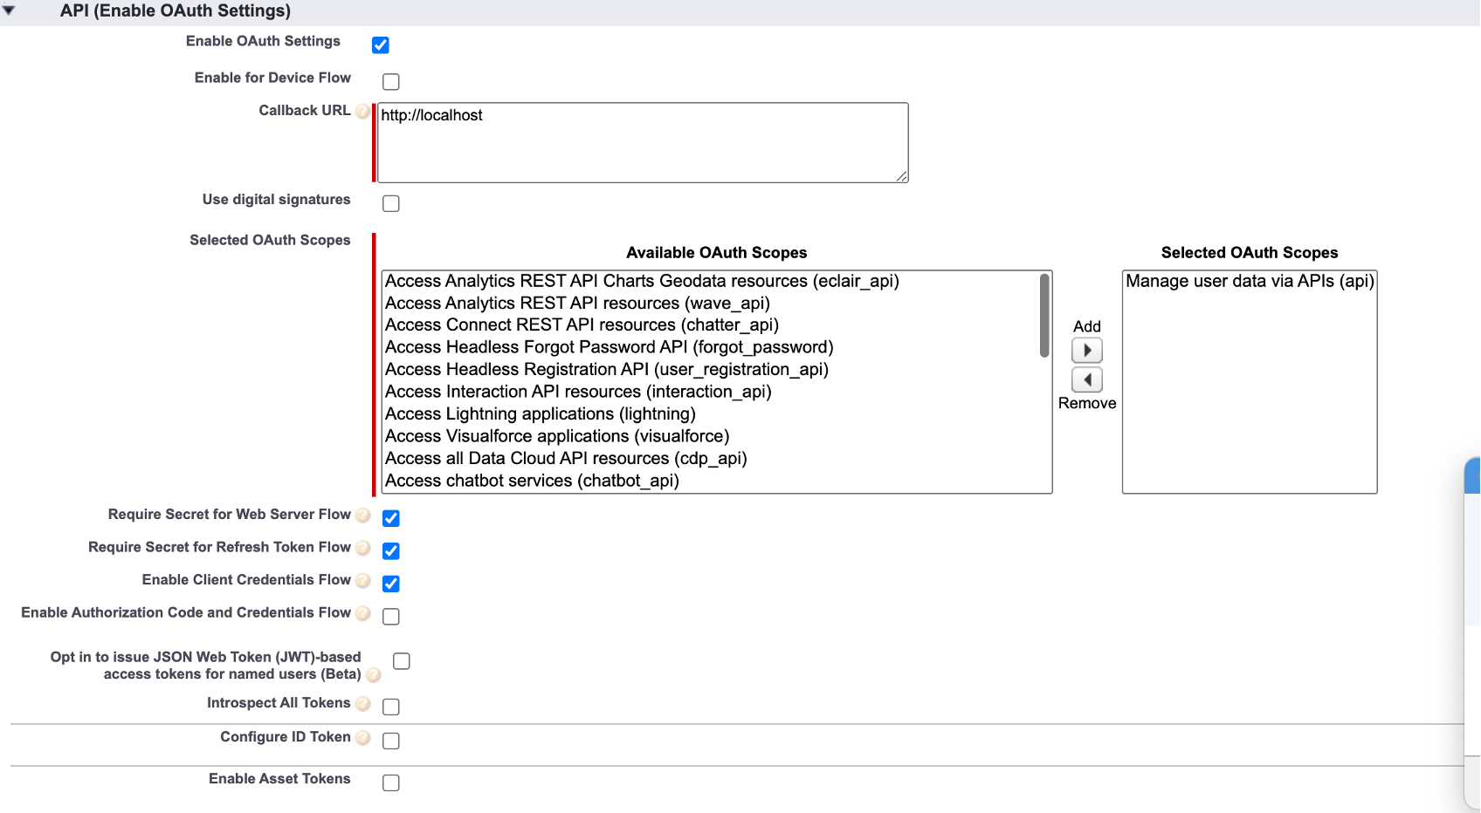This screenshot has height=813, width=1481.
Task: Check Use digital signatures
Action: click(x=390, y=202)
